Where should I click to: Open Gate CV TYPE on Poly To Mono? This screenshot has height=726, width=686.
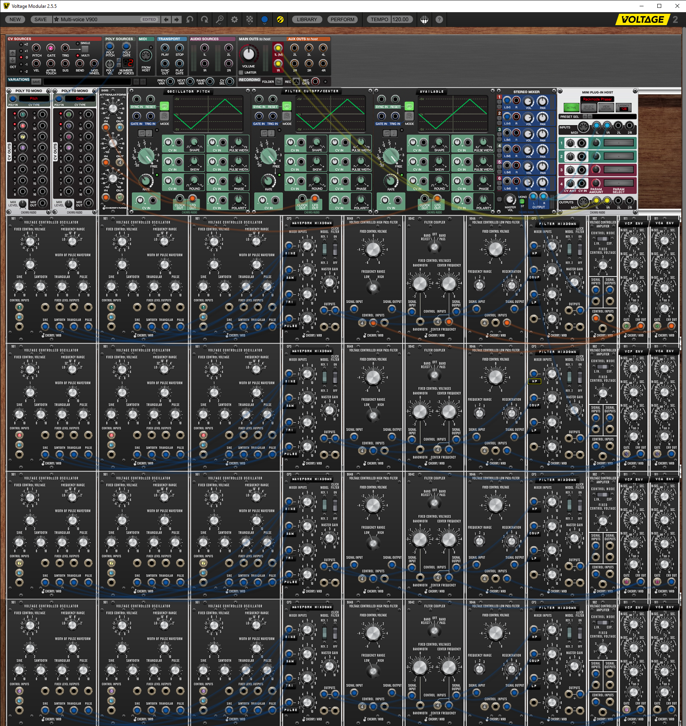pyautogui.click(x=80, y=99)
